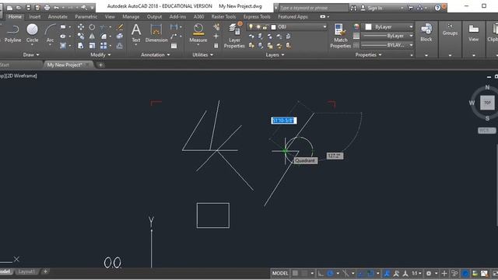Toggle freeze sun icon for OBJ layer
This screenshot has height=280, width=498.
tap(258, 27)
